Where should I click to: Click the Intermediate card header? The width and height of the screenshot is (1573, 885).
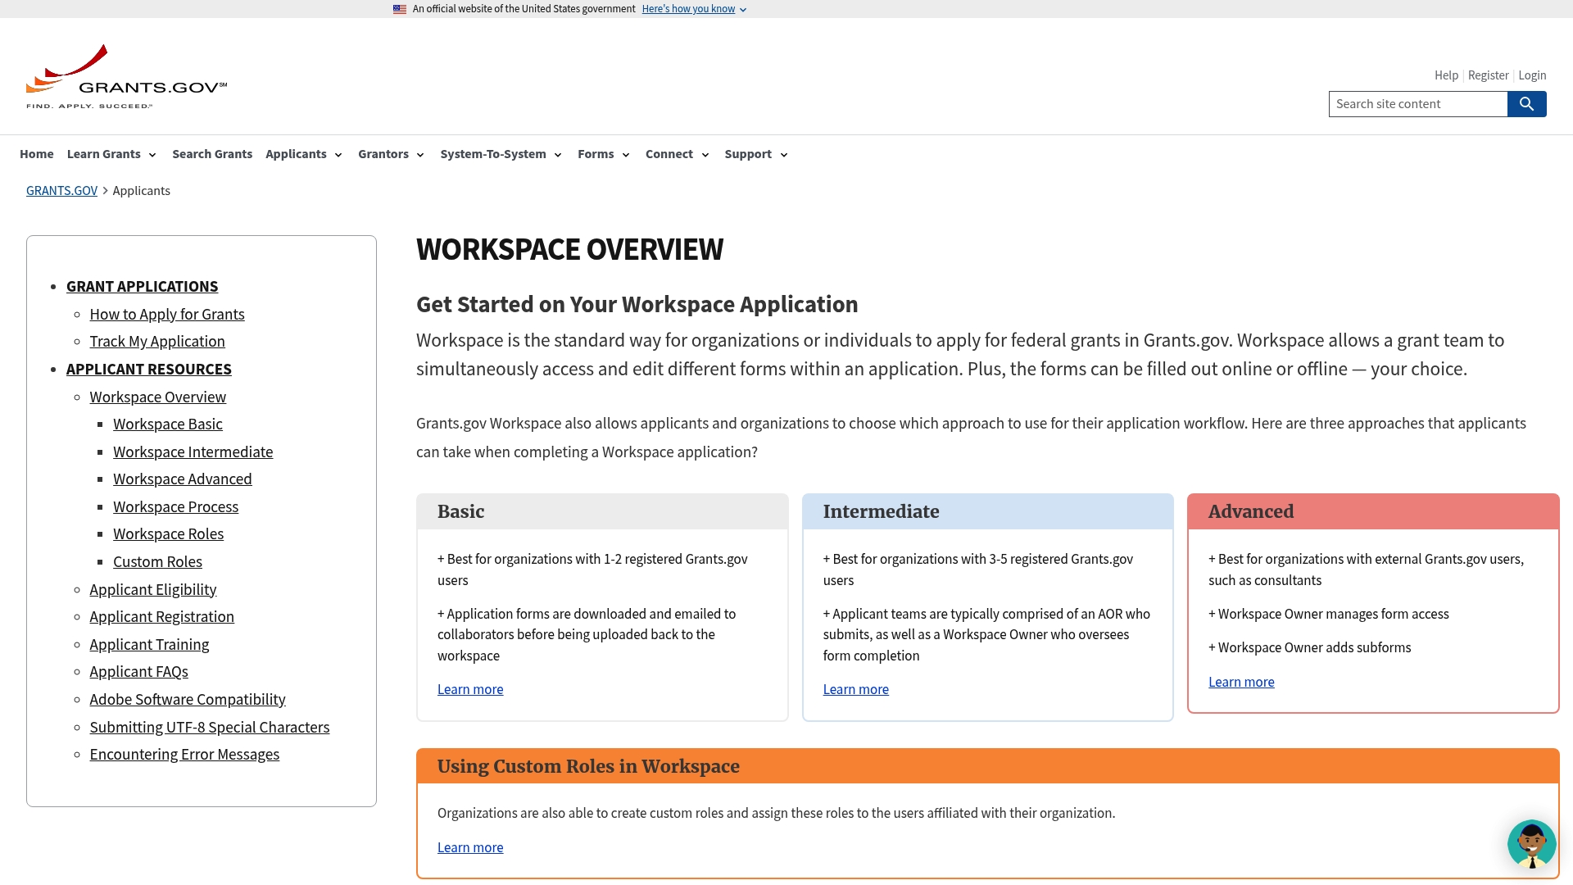click(x=988, y=511)
